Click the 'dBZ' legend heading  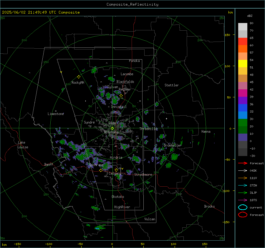pyautogui.click(x=250, y=16)
